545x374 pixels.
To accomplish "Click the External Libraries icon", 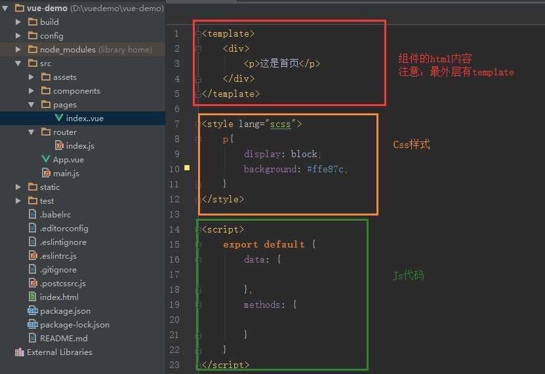I will click(x=20, y=352).
